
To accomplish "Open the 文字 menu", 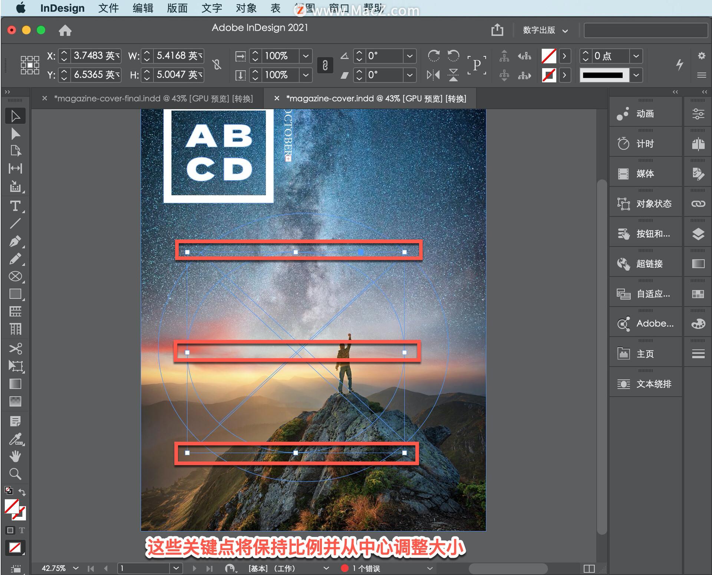I will (211, 8).
